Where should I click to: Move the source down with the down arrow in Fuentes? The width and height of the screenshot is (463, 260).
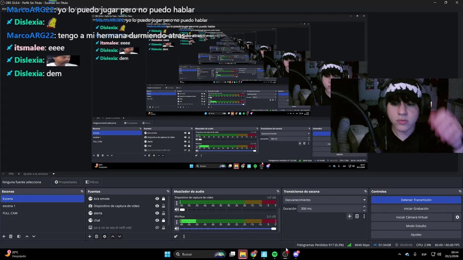click(x=119, y=237)
